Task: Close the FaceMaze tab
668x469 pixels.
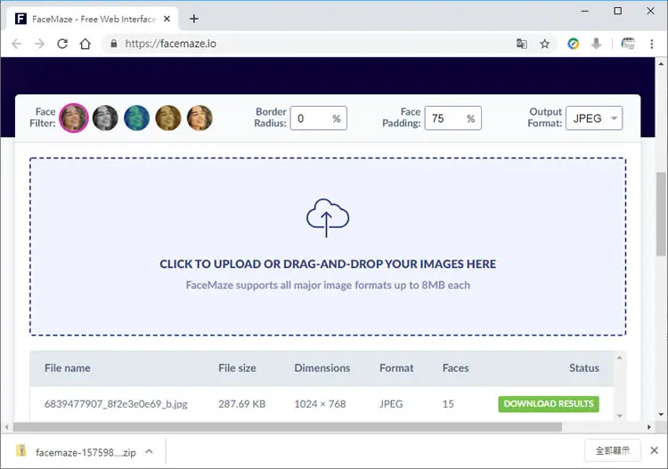Action: 167,19
